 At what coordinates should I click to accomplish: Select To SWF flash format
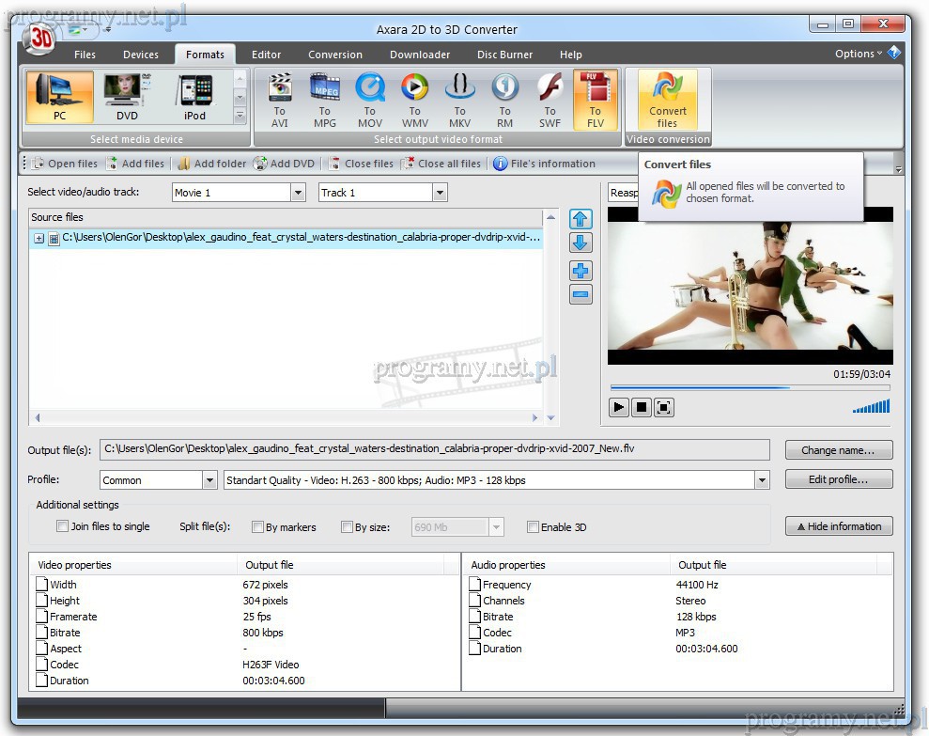coord(550,99)
